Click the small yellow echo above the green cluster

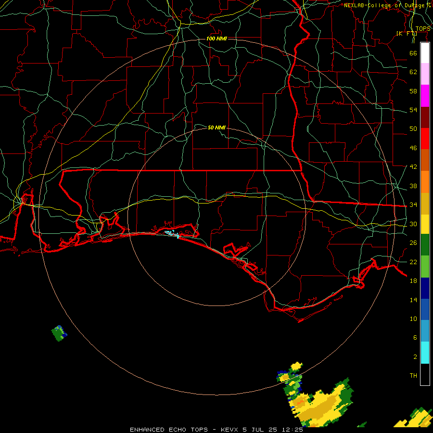point(296,366)
